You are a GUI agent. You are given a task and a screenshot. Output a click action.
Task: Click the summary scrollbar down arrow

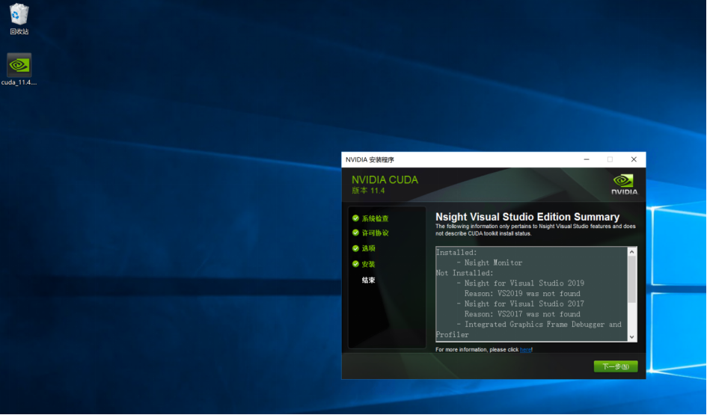click(632, 337)
